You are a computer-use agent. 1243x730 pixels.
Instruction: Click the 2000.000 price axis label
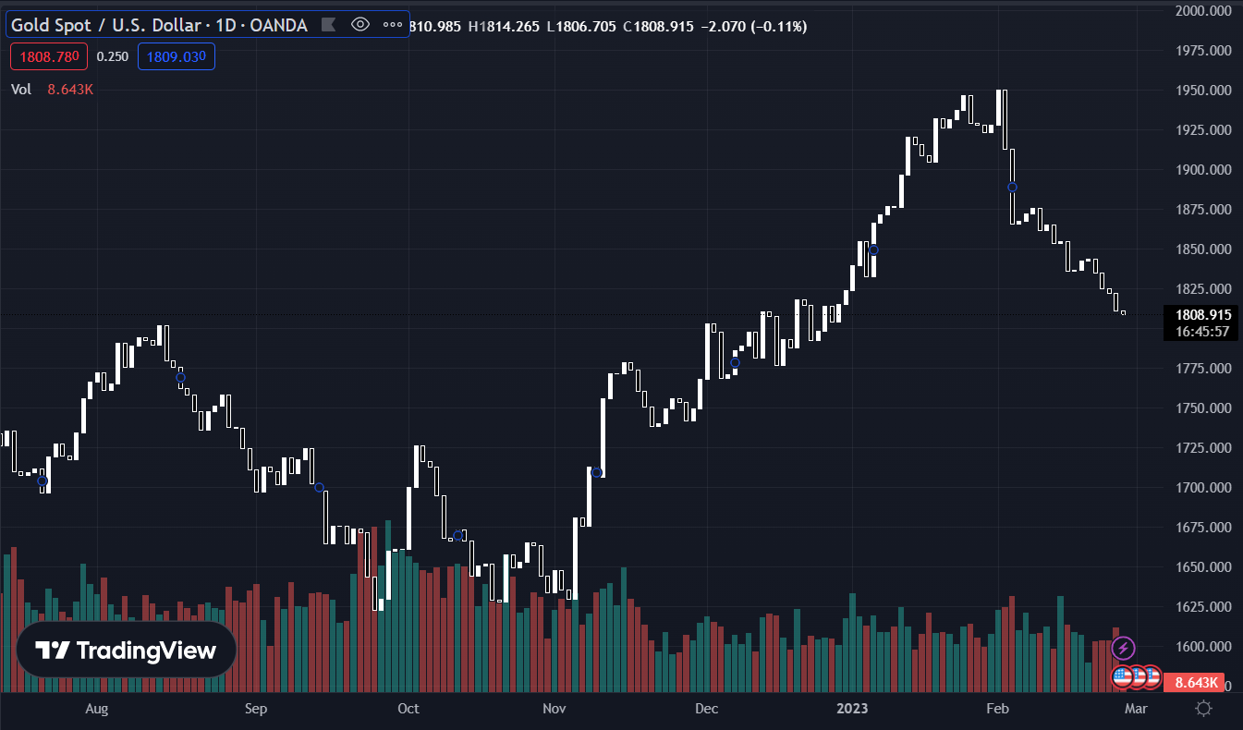[x=1203, y=11]
